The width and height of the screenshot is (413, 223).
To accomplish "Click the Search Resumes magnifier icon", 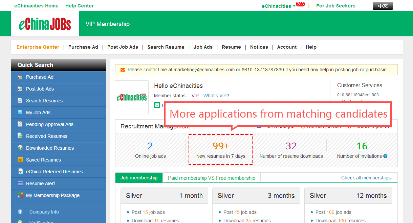I will (20, 101).
